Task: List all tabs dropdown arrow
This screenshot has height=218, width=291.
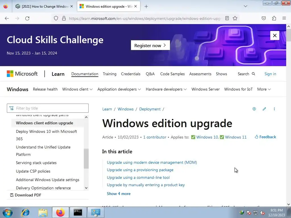Action: tap(246, 6)
